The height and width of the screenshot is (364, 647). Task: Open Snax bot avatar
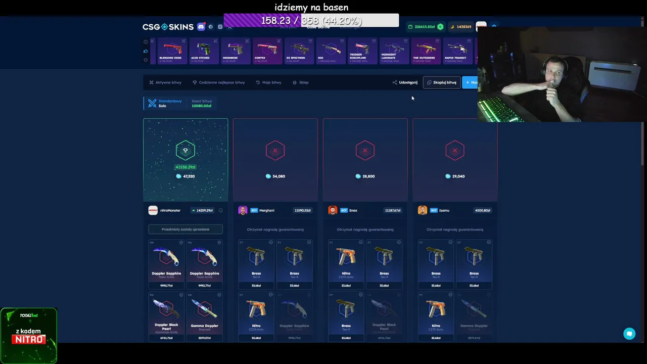pos(333,210)
